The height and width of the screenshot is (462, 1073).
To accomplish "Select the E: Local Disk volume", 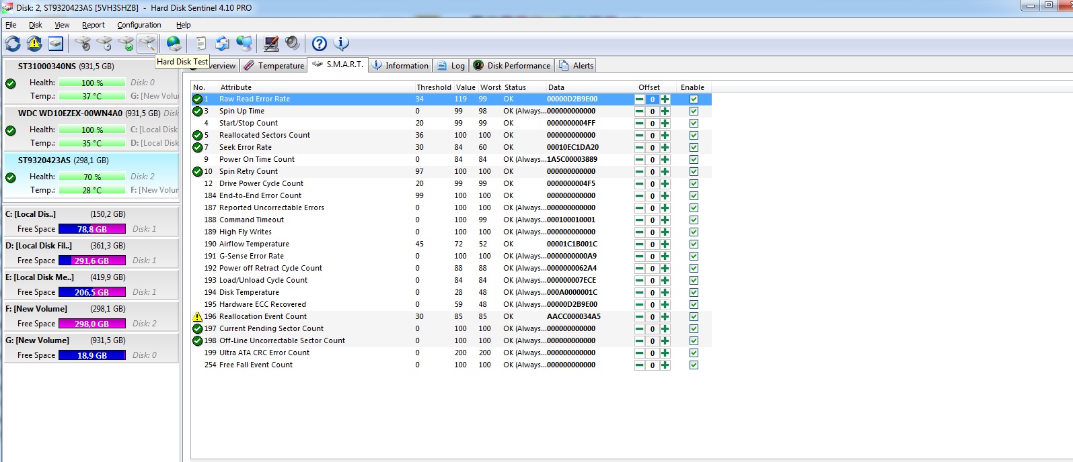I will [x=91, y=285].
